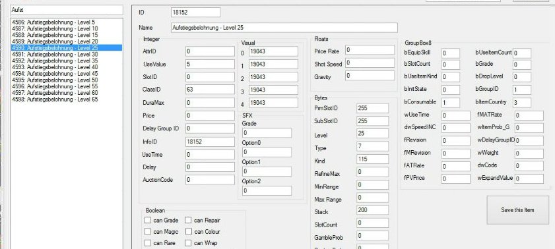Toggle the can Wrap checkbox
This screenshot has width=555, height=249.
point(188,243)
